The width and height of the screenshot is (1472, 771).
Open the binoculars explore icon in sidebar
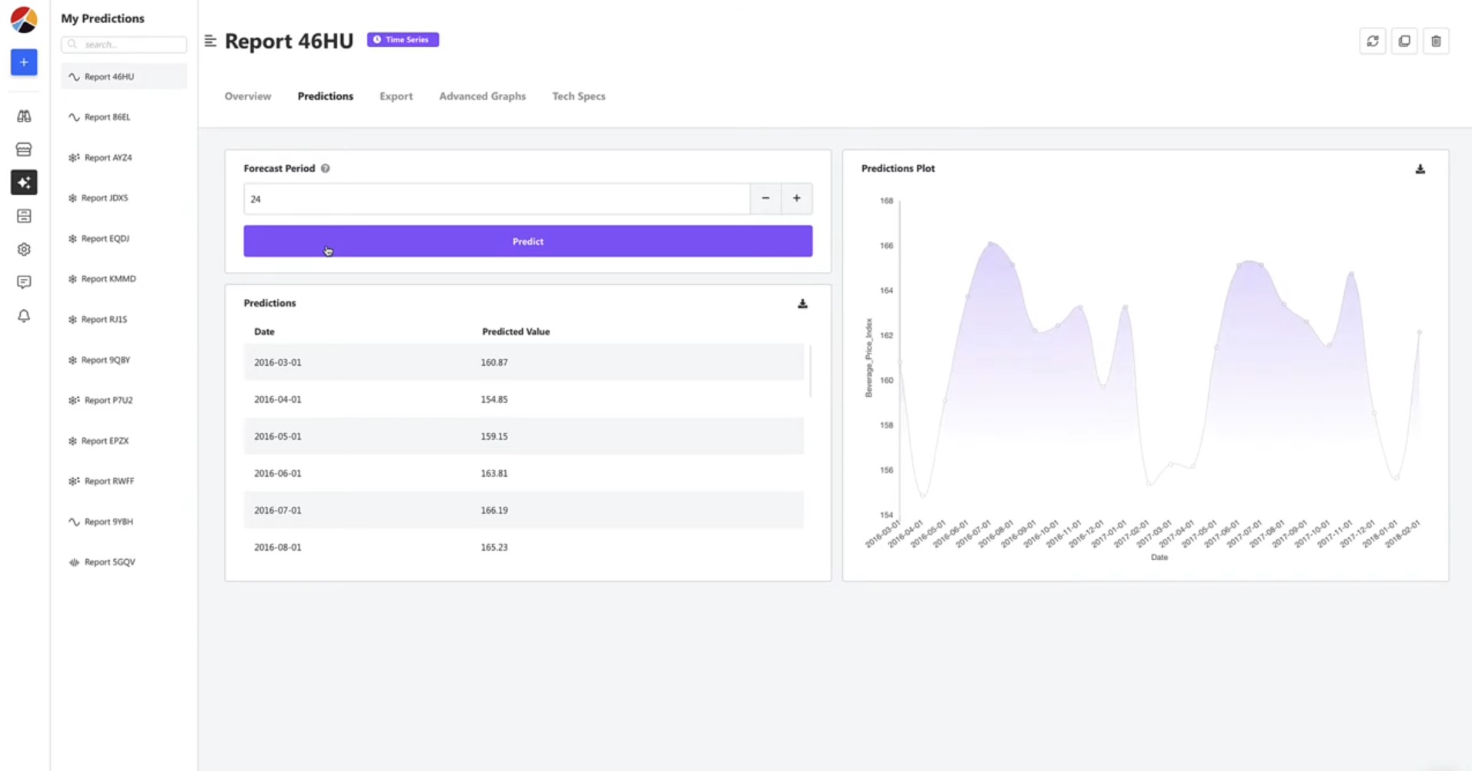(x=24, y=116)
